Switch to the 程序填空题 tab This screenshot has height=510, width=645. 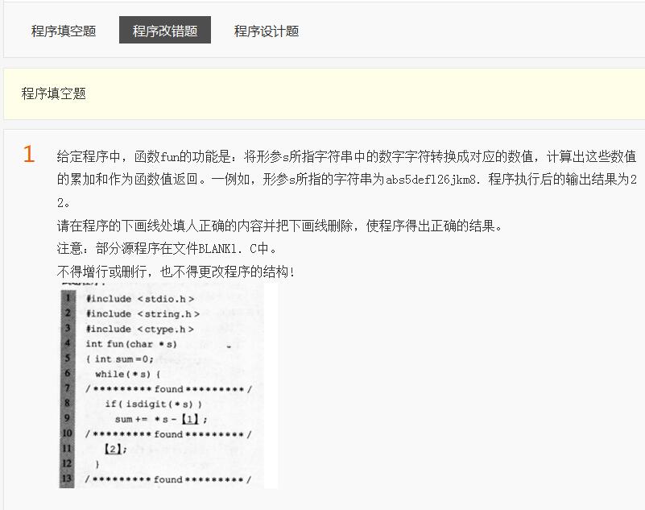(64, 31)
